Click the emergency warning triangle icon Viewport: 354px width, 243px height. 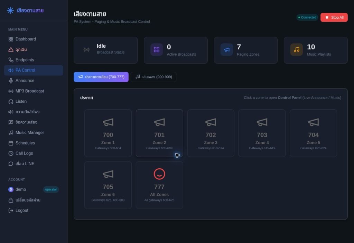click(11, 50)
